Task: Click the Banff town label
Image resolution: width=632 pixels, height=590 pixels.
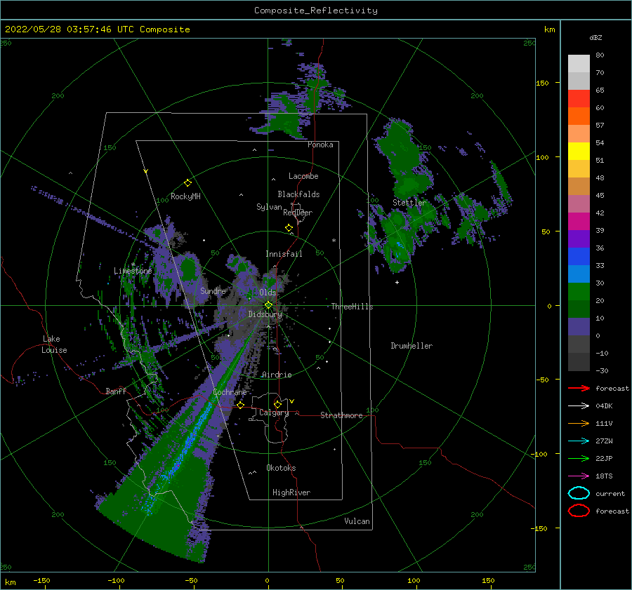Action: click(x=116, y=391)
